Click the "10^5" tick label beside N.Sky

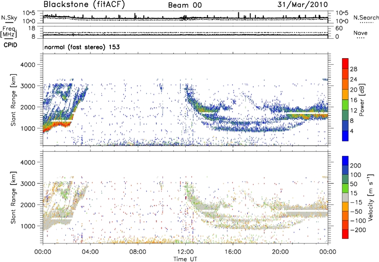[x=29, y=13]
